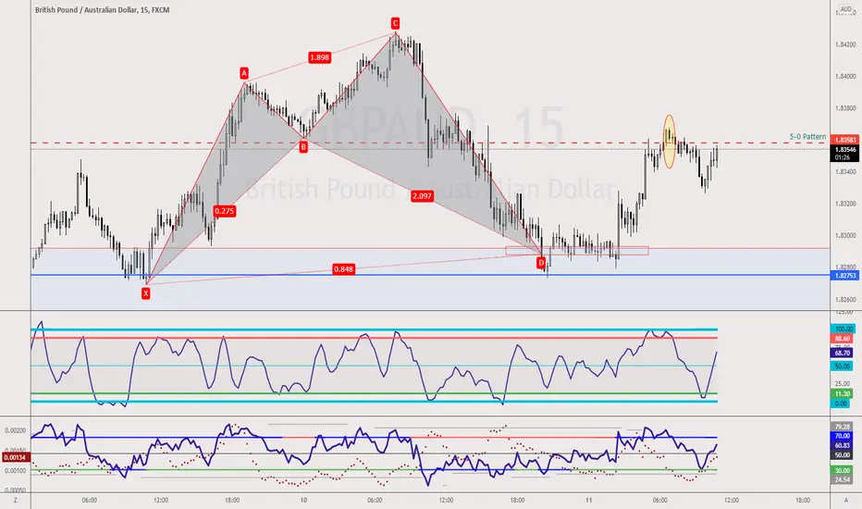The image size is (862, 509).
Task: Click date label '11' on time axis
Action: coord(589,500)
